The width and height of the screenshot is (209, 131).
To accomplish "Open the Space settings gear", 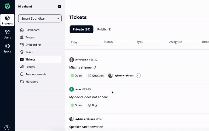I will 7,48.
